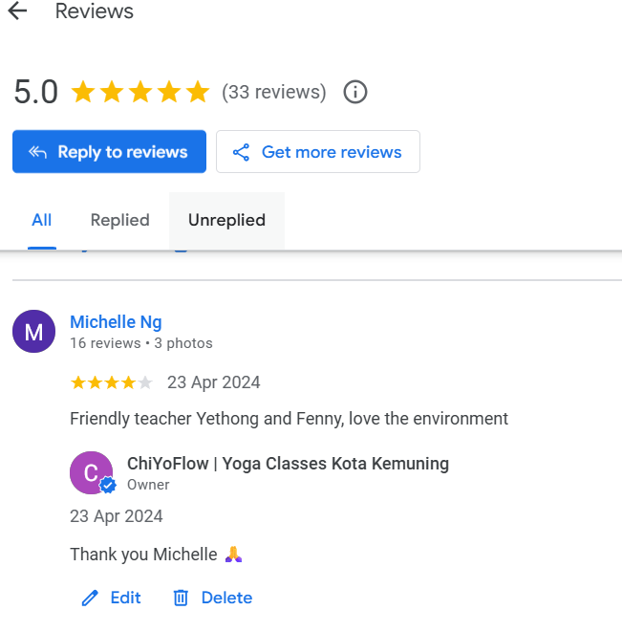Screen dimensions: 622x632
Task: Click the pencil icon next to Edit
Action: tap(90, 598)
